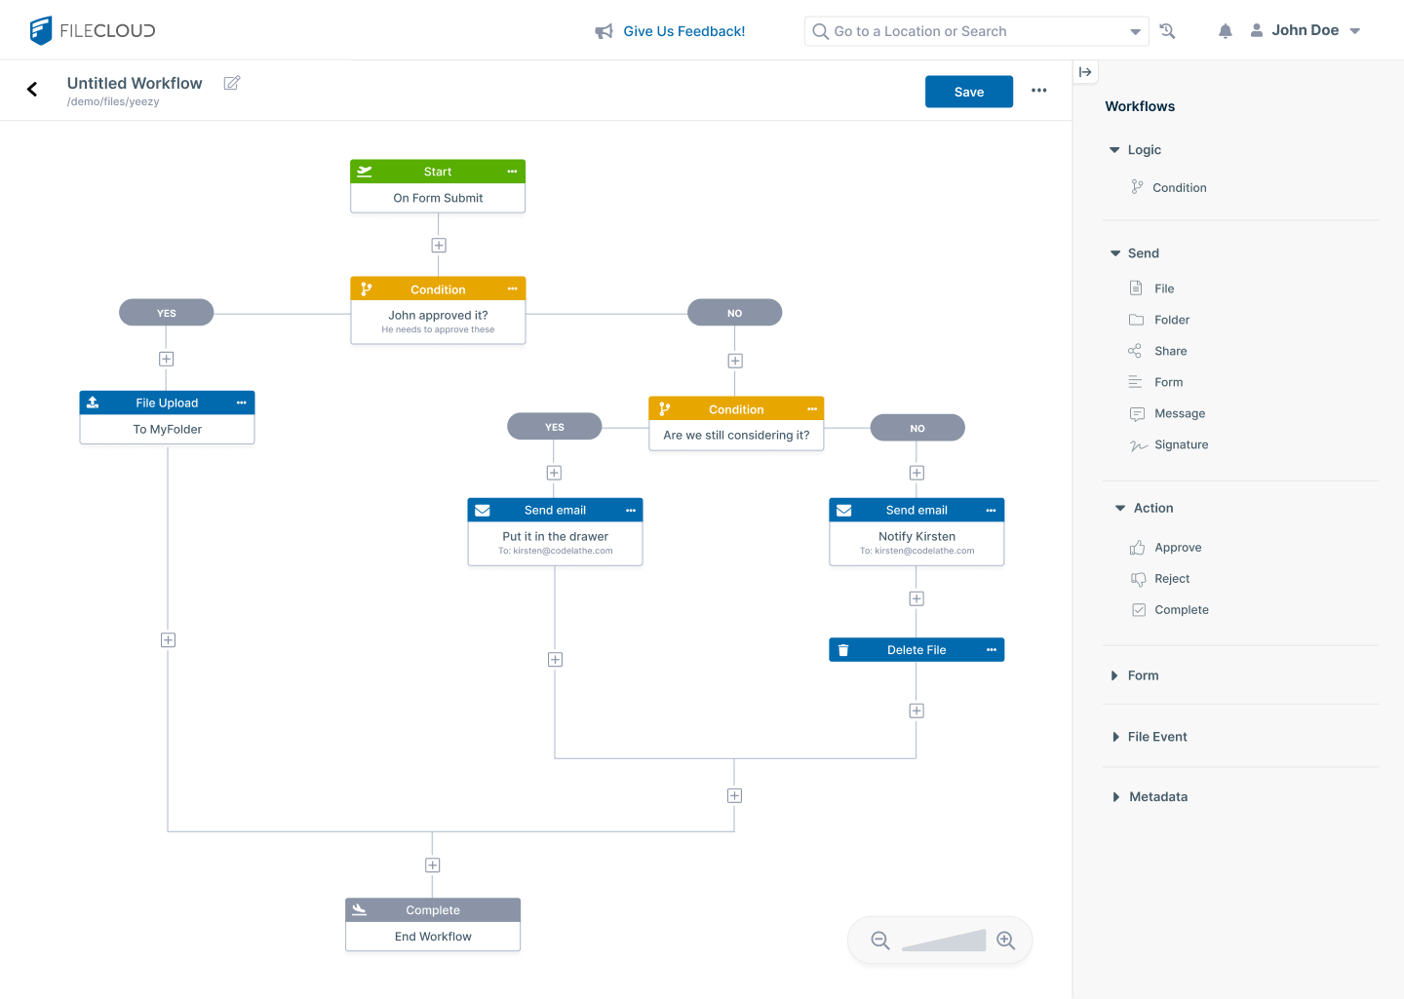The width and height of the screenshot is (1404, 999).
Task: Click the advanced search icon
Action: (x=1167, y=31)
